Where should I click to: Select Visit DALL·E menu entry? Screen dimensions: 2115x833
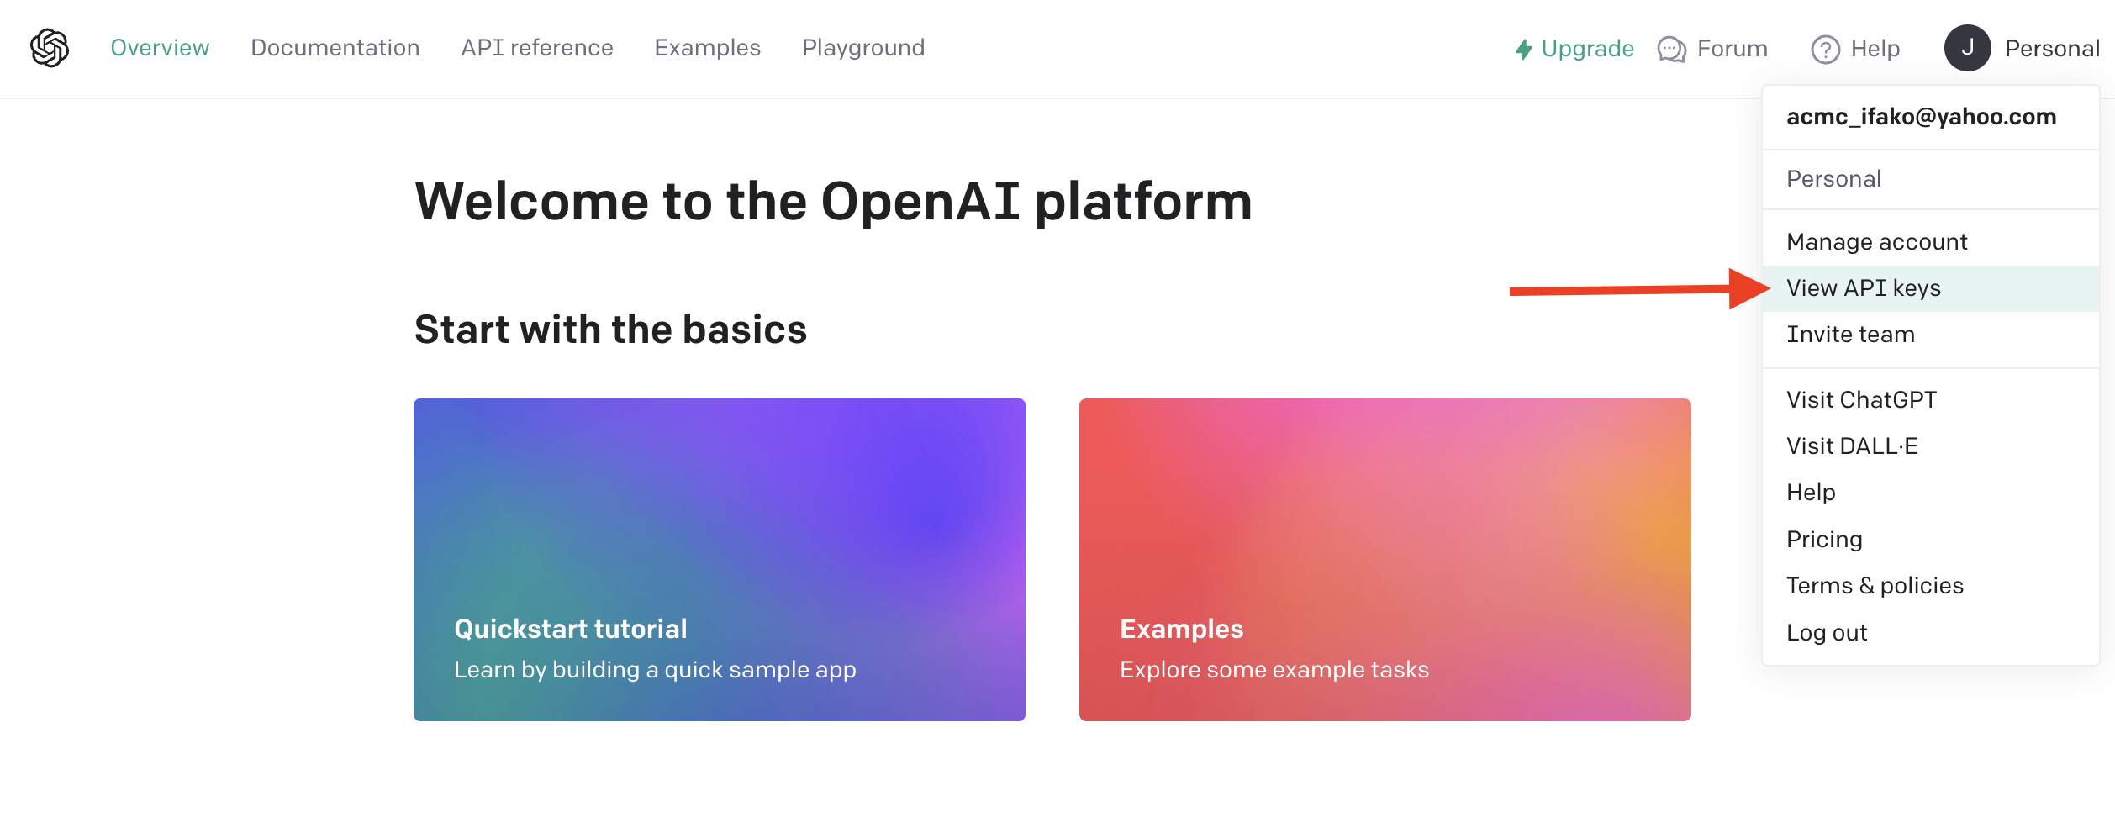(x=1930, y=446)
